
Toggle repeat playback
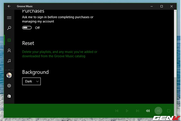click(x=169, y=111)
